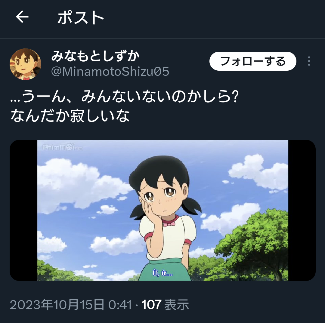Click the なんだか寂しいな text line
The width and height of the screenshot is (325, 323).
click(70, 115)
